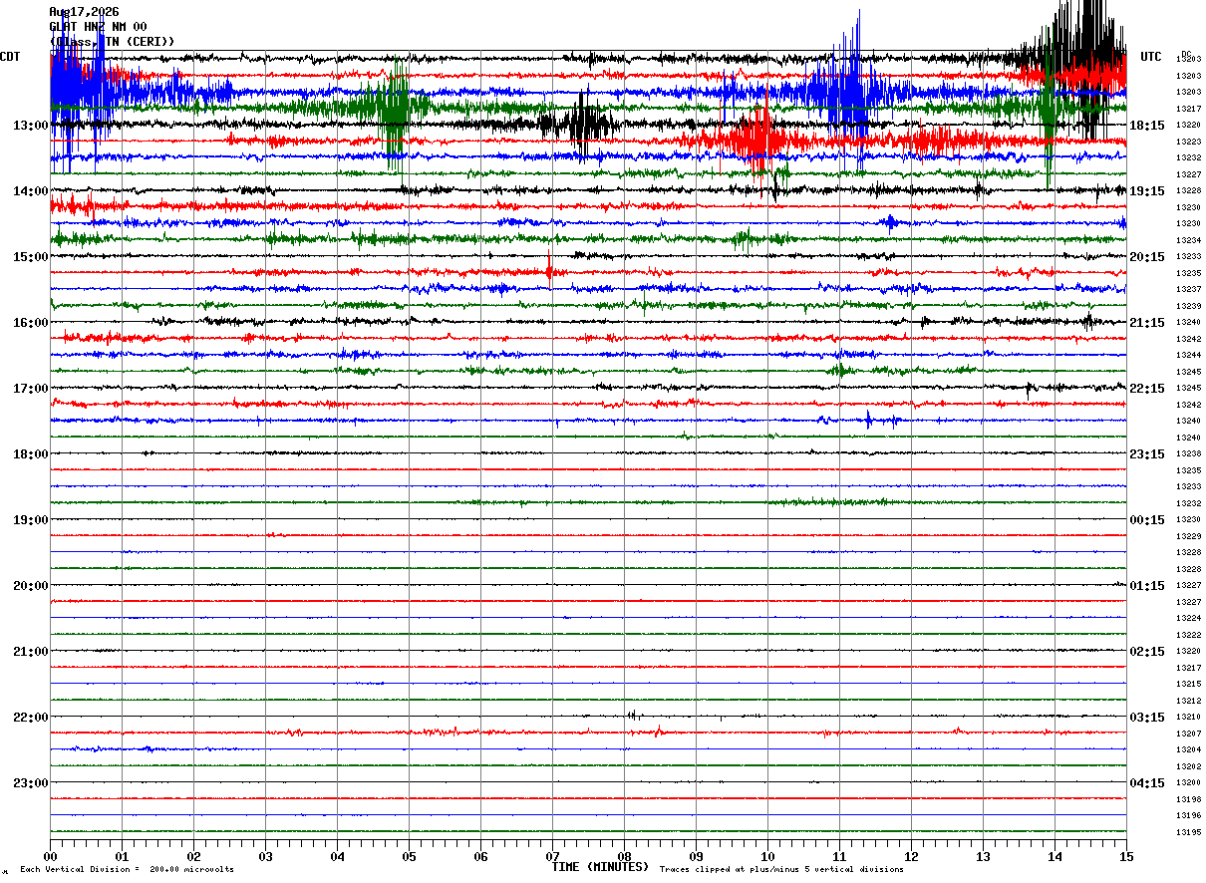The width and height of the screenshot is (1206, 883).
Task: Select the 13:00 CDT row label
Action: coord(31,126)
